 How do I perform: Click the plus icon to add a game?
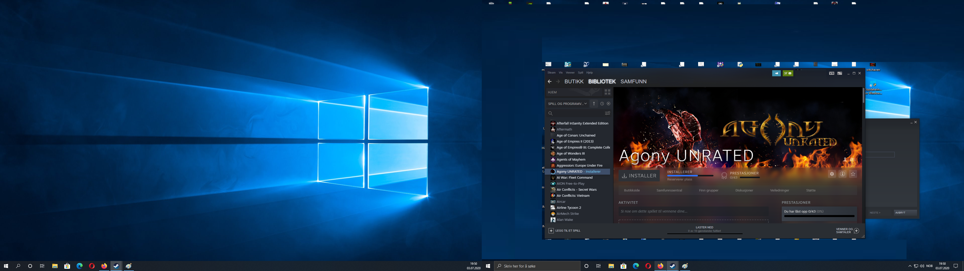click(x=551, y=231)
